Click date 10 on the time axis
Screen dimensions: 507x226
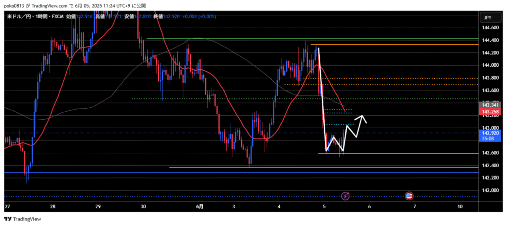click(x=460, y=206)
